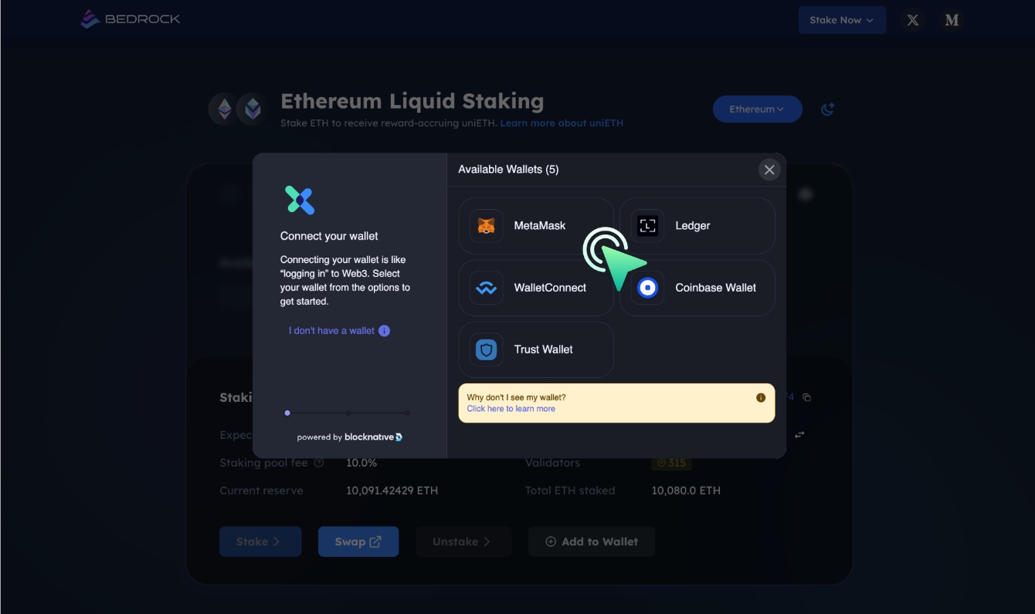Open X social link in header
The width and height of the screenshot is (1035, 614).
[913, 20]
